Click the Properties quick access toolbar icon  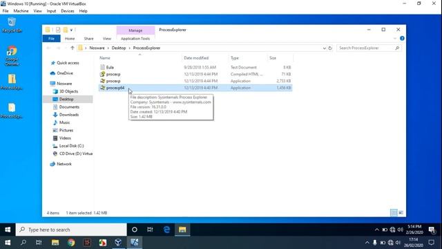(x=58, y=30)
